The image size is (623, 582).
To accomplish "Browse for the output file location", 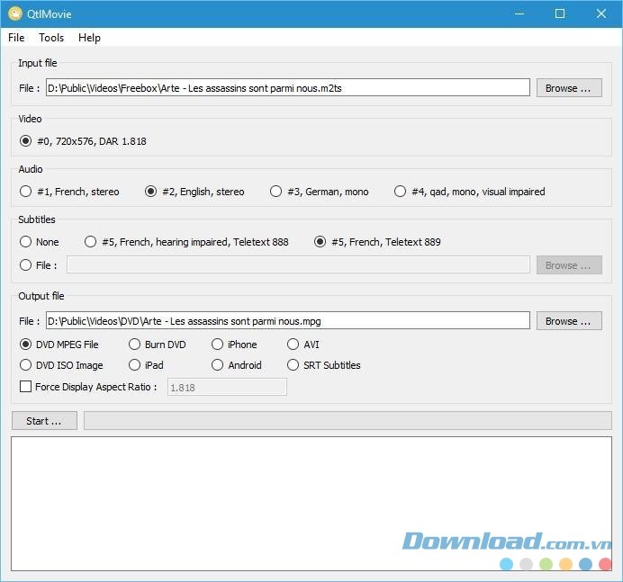I will click(569, 321).
